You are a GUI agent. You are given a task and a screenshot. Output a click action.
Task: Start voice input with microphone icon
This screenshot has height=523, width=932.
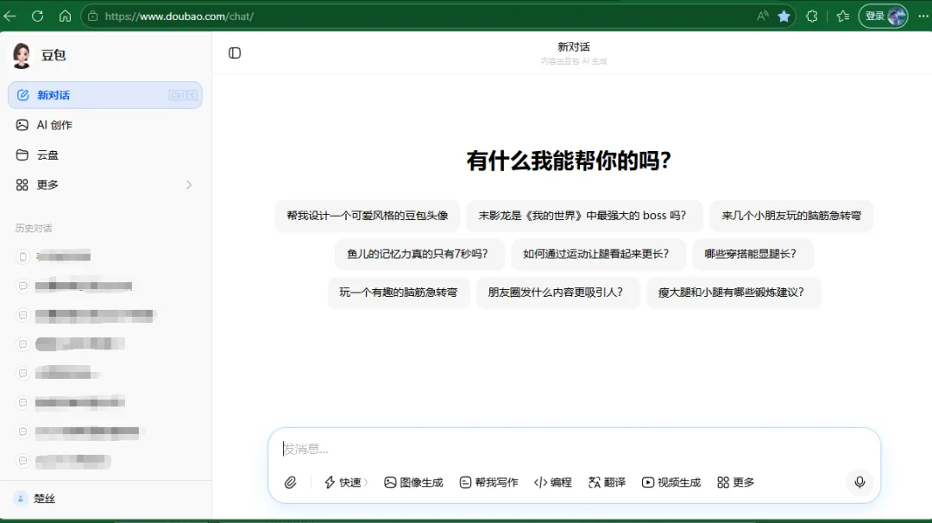click(860, 482)
